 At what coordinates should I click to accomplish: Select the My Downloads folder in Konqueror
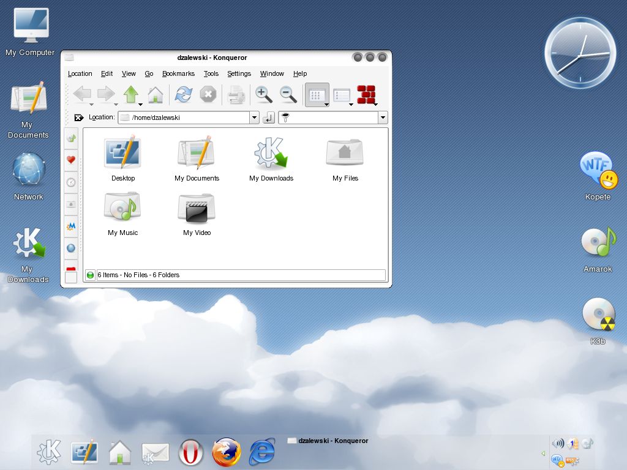click(x=271, y=159)
